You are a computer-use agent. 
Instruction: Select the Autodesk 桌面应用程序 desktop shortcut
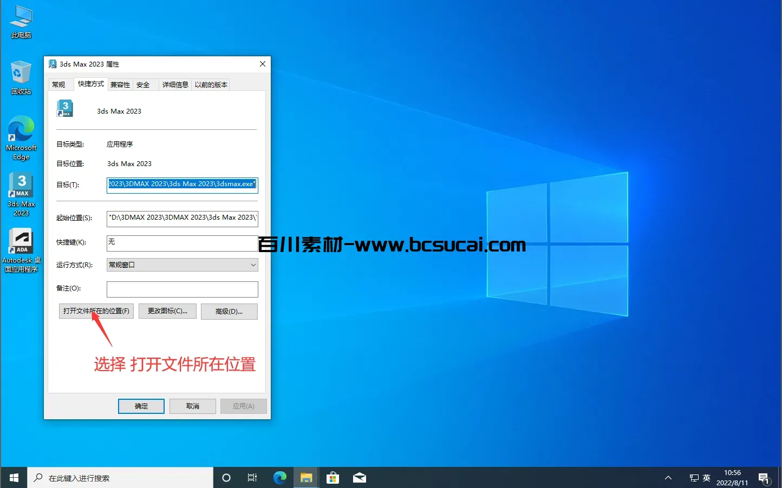coord(21,250)
